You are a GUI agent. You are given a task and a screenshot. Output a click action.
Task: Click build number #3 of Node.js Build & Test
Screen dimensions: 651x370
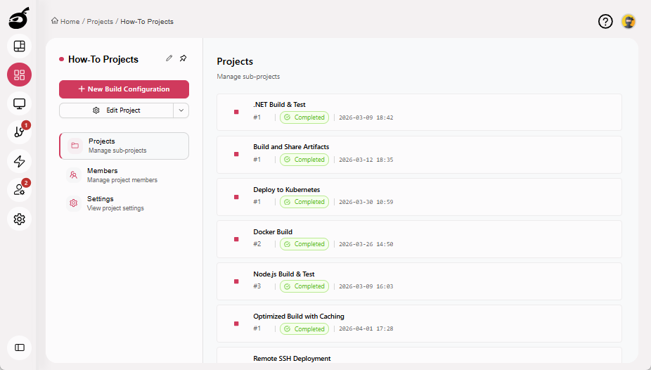pyautogui.click(x=257, y=286)
